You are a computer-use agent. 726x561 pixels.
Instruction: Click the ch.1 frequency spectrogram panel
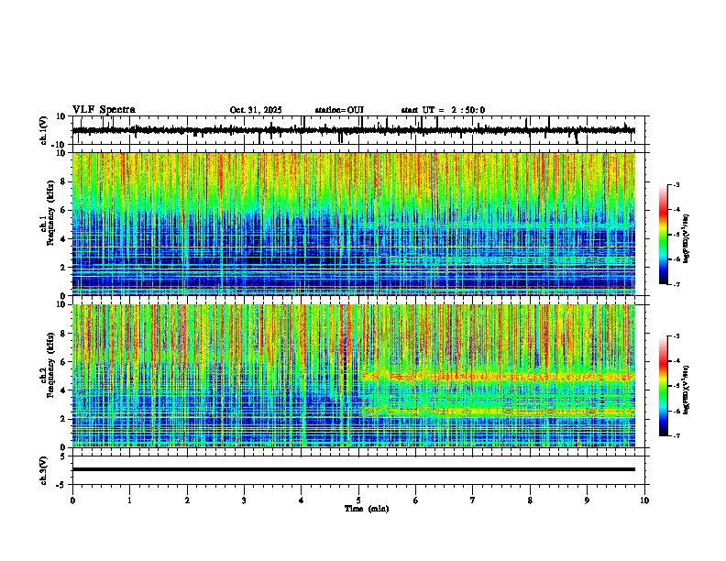(354, 224)
